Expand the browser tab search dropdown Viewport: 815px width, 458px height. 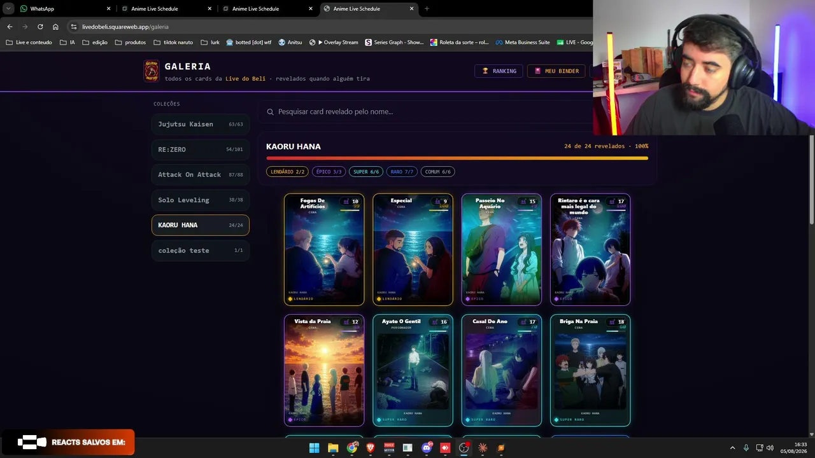(9, 9)
